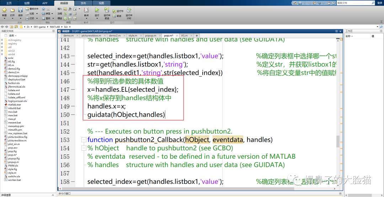This screenshot has width=384, height=197.
Task: Click the 运行并前进 (Run and Advance) icon
Action: click(107, 10)
